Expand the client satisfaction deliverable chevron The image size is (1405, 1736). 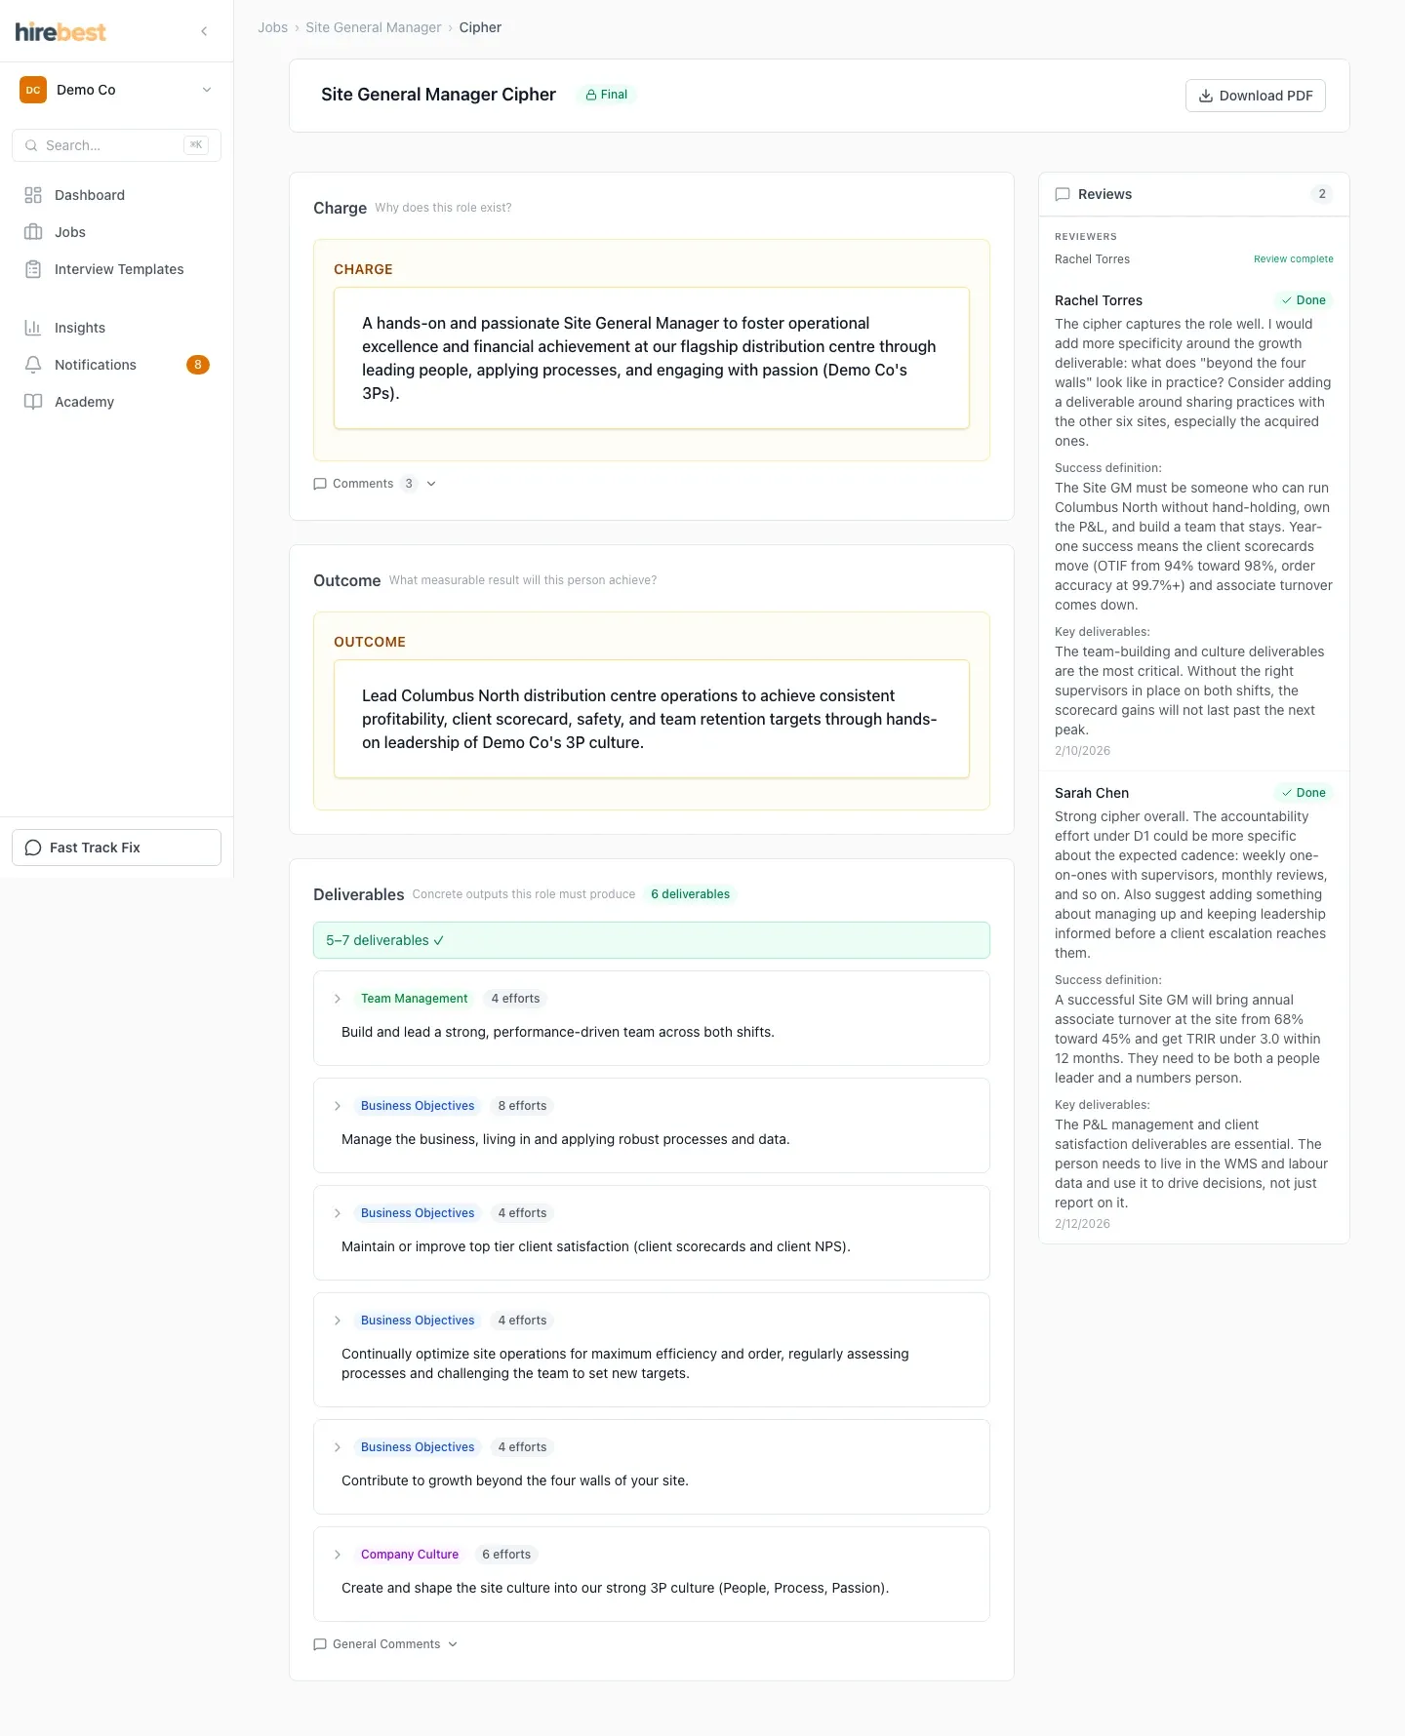pos(338,1213)
